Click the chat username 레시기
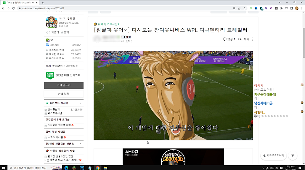Image resolution: width=305 pixels, height=170 pixels. tap(258, 86)
